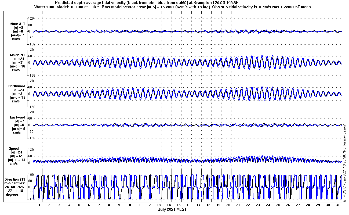
Task: Select the -60 tick of Northward panel
Action: tap(30, 100)
